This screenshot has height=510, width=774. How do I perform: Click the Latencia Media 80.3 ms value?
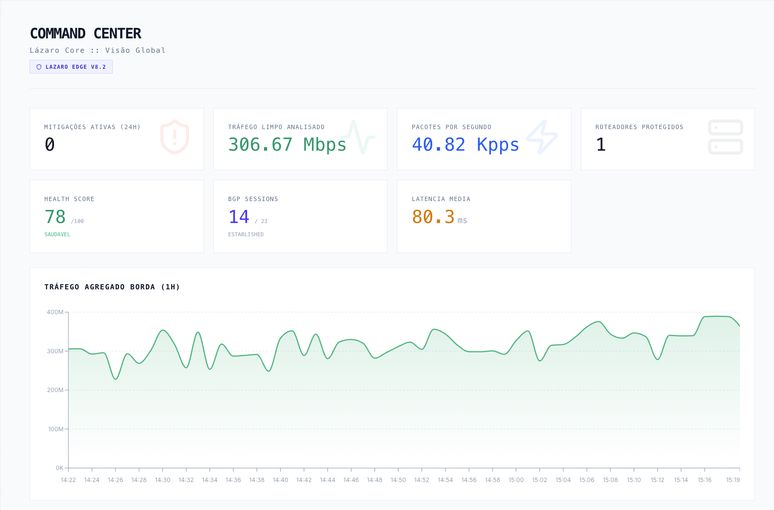coord(434,217)
